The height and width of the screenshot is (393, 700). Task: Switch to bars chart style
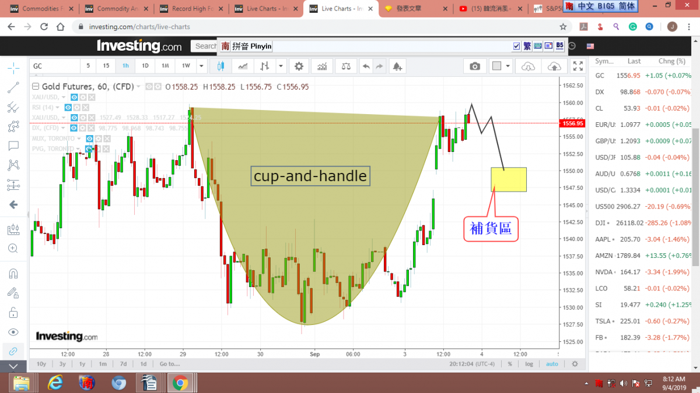265,66
